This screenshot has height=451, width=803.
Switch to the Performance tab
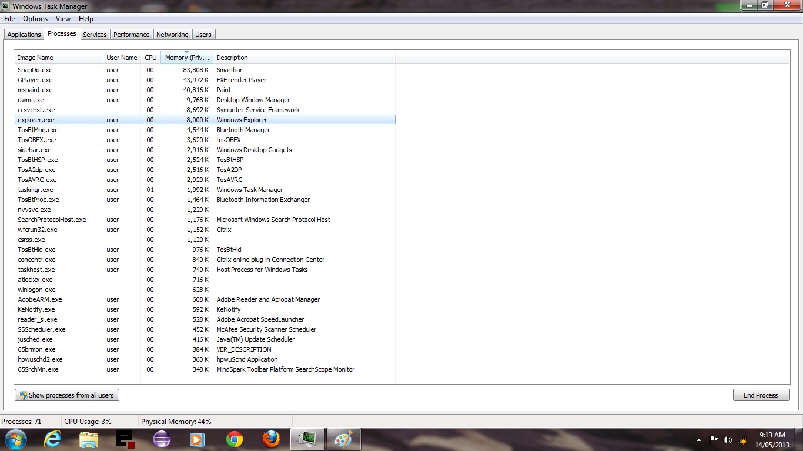pos(132,35)
